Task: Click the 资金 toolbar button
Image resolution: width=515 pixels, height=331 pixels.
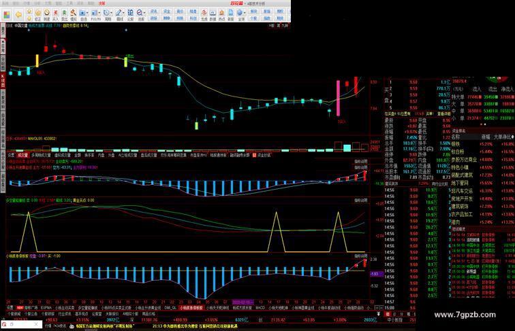Action: tap(167, 12)
